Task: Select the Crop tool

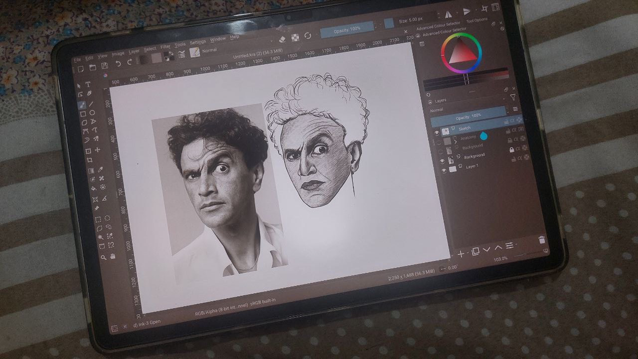Action: click(x=89, y=160)
